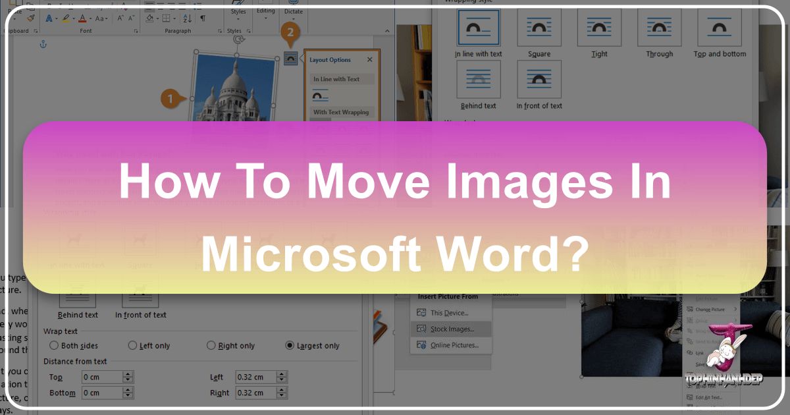Open the Change Case Aa dropdown

pos(100,18)
